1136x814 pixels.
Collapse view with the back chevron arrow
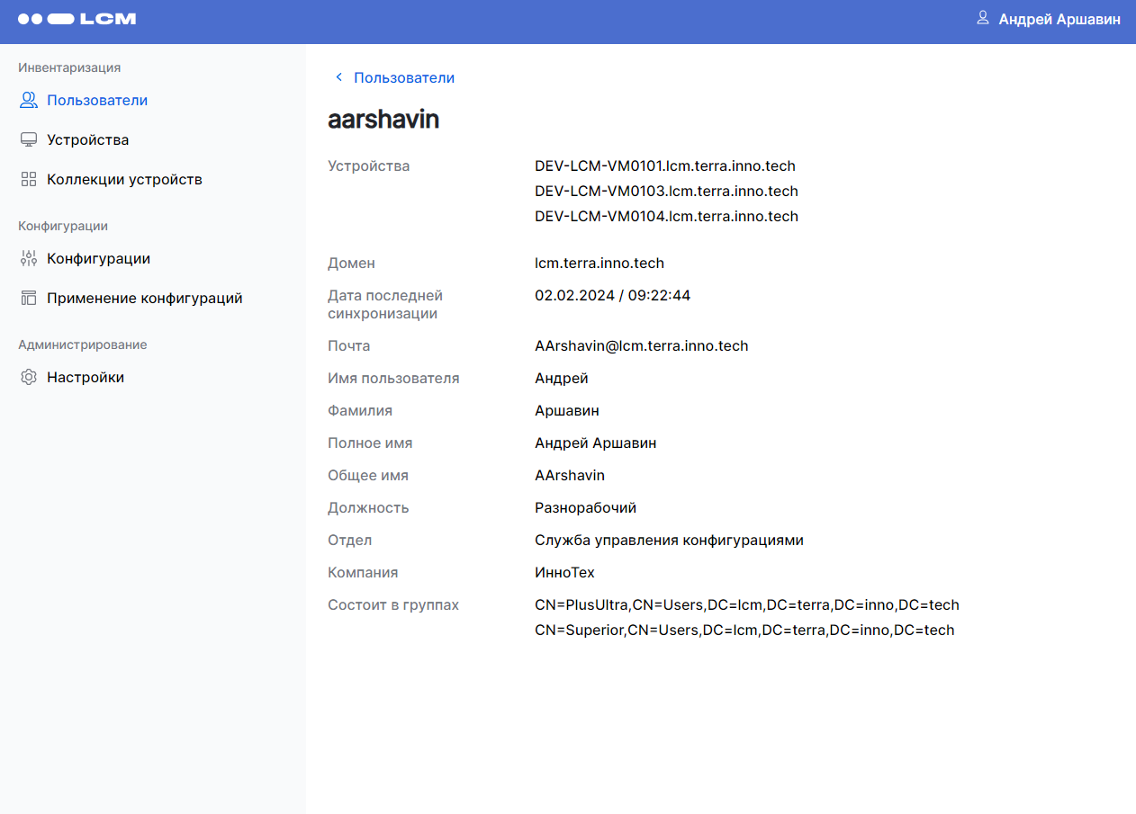click(338, 76)
